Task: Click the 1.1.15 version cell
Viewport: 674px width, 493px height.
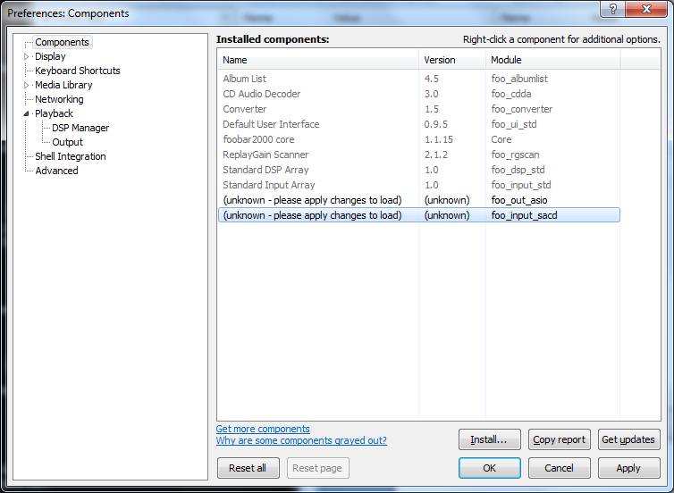Action: [438, 139]
